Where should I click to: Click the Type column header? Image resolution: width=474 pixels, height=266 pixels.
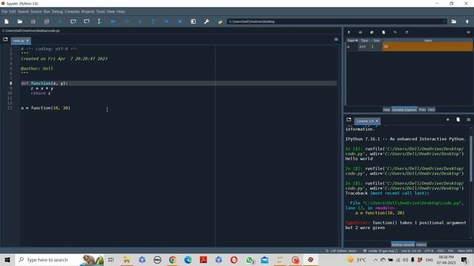(x=364, y=41)
